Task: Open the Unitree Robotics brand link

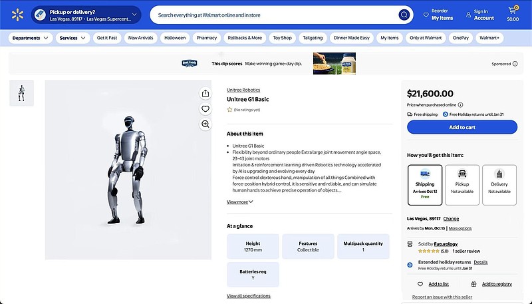Action: pyautogui.click(x=243, y=89)
